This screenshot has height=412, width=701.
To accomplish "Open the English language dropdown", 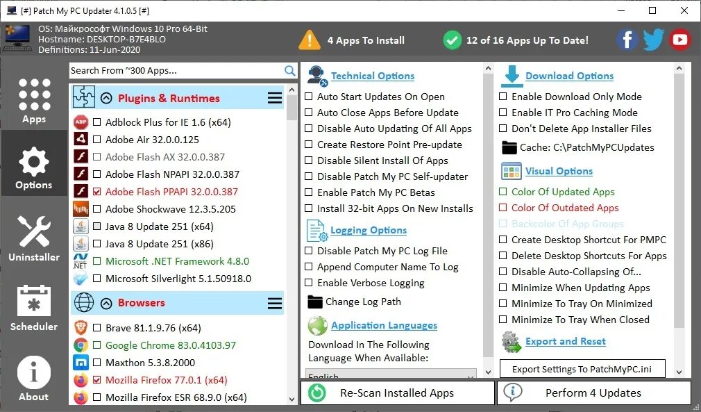I will pyautogui.click(x=391, y=374).
